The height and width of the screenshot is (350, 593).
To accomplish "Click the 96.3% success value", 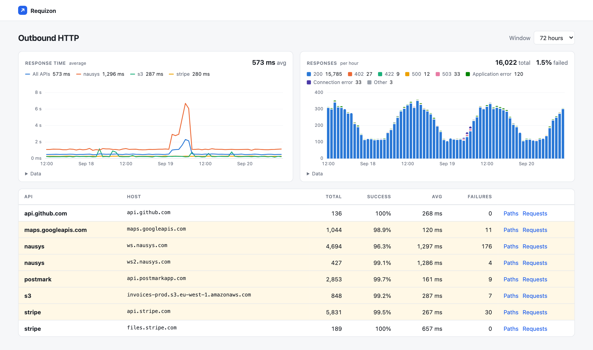I will click(x=382, y=247).
